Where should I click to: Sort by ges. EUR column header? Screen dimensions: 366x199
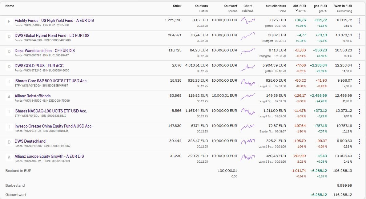tap(320, 6)
